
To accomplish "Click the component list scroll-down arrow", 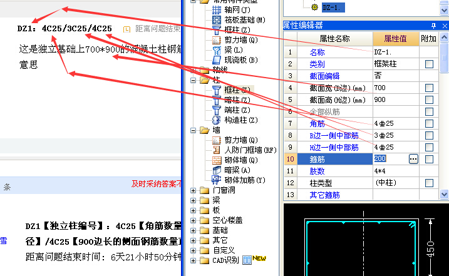I will coord(444,11).
